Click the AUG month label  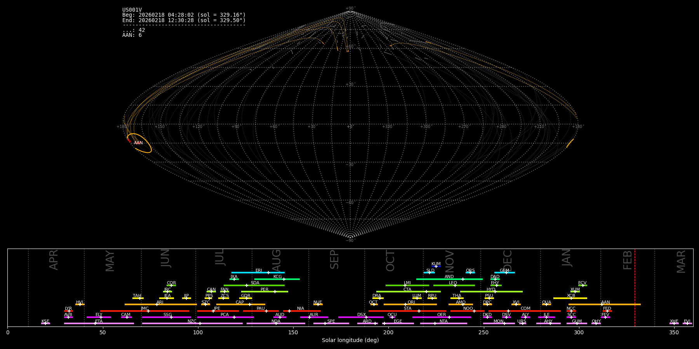tap(276, 260)
